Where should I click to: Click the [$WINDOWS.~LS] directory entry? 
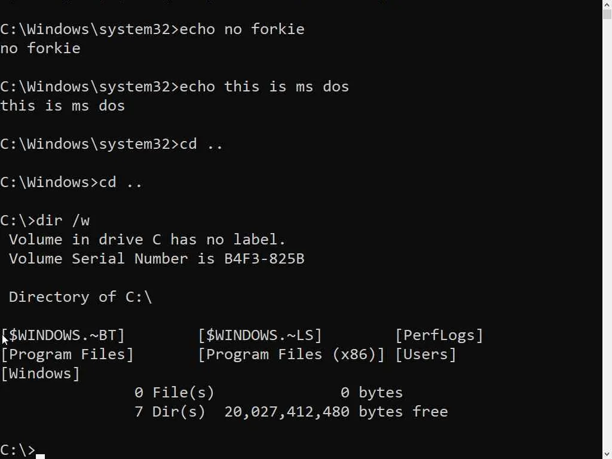260,335
